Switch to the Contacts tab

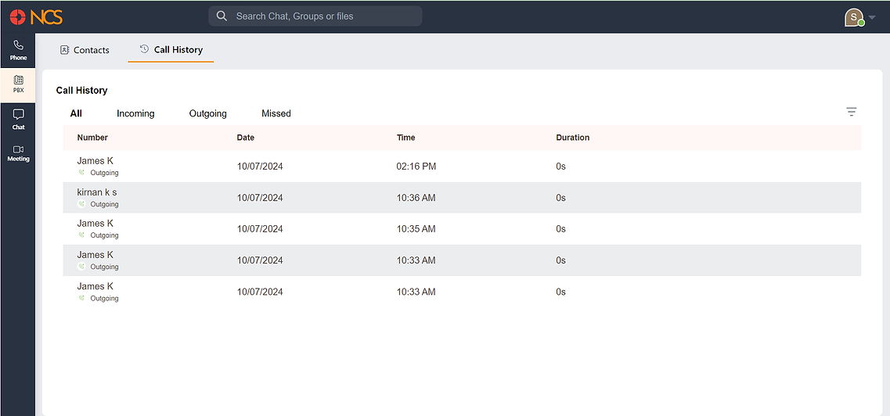click(x=85, y=50)
